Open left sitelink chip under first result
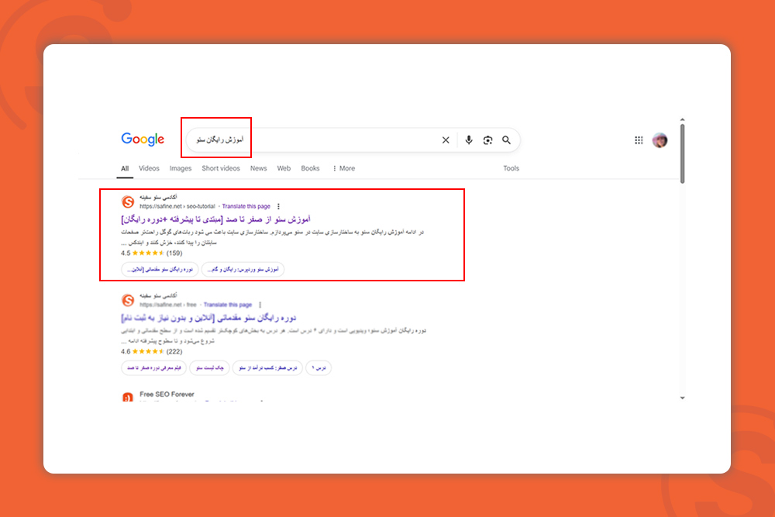This screenshot has height=517, width=775. [x=160, y=270]
